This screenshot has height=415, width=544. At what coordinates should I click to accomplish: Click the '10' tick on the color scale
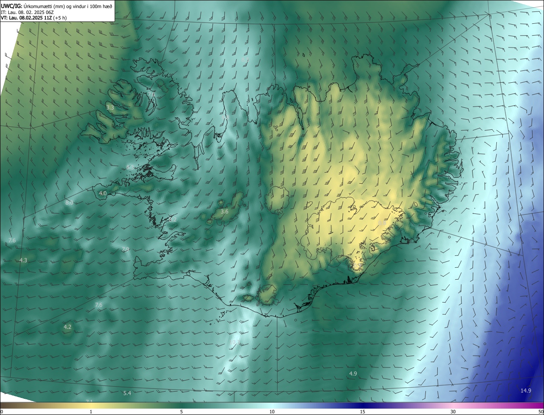pos(272,412)
